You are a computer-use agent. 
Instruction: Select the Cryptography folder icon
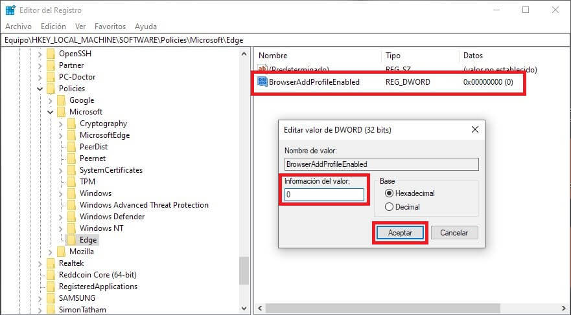(x=72, y=123)
